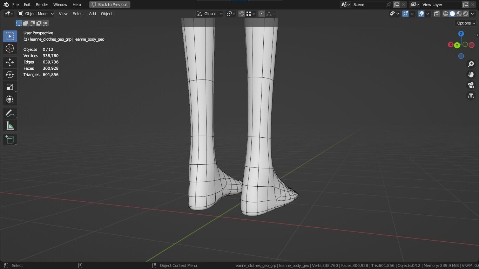479x269 pixels.
Task: Choose the extend selection mode icon
Action: [26, 23]
